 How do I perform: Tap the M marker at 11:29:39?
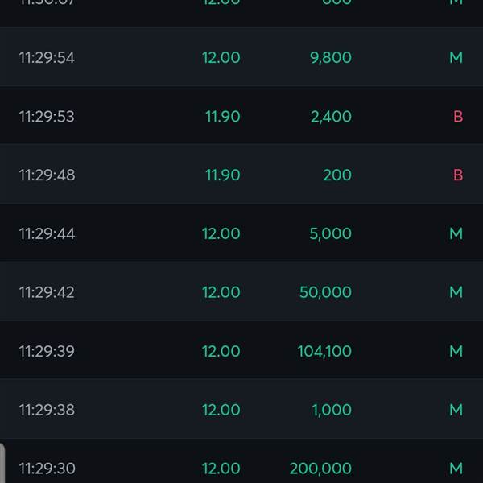pyautogui.click(x=456, y=351)
